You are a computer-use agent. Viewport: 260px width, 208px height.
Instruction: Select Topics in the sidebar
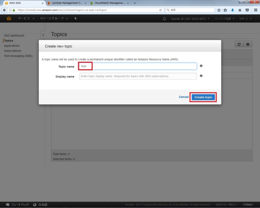coord(9,41)
